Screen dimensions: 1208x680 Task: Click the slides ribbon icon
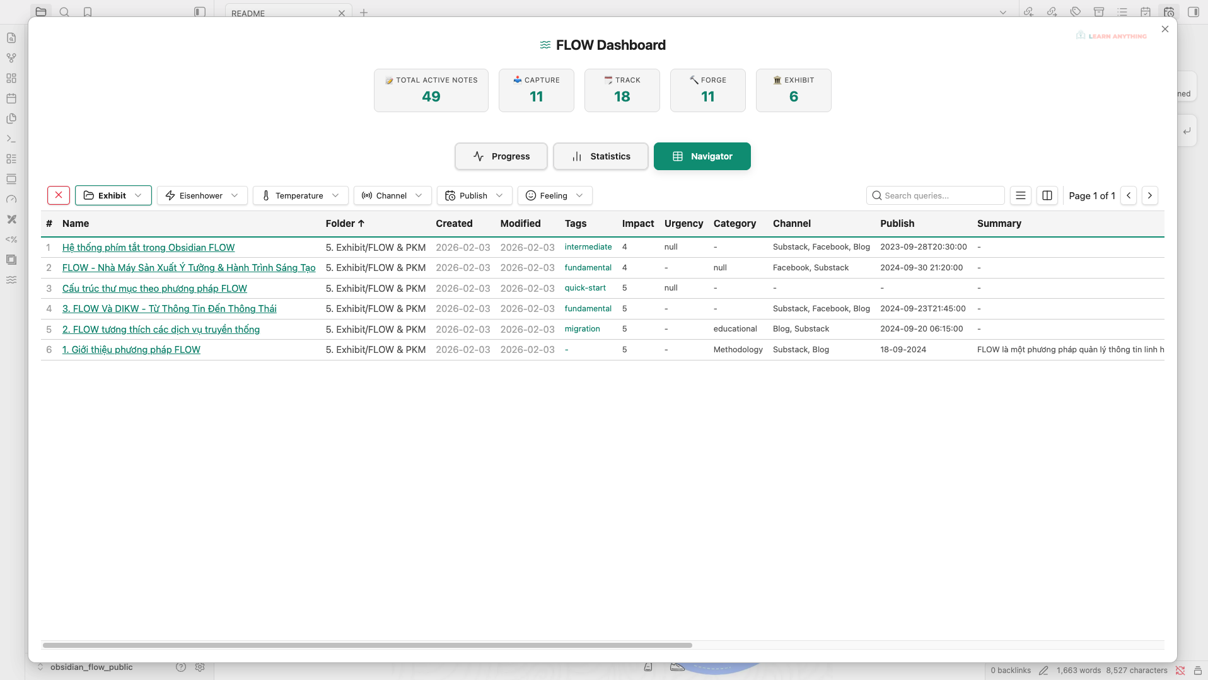coord(11,179)
